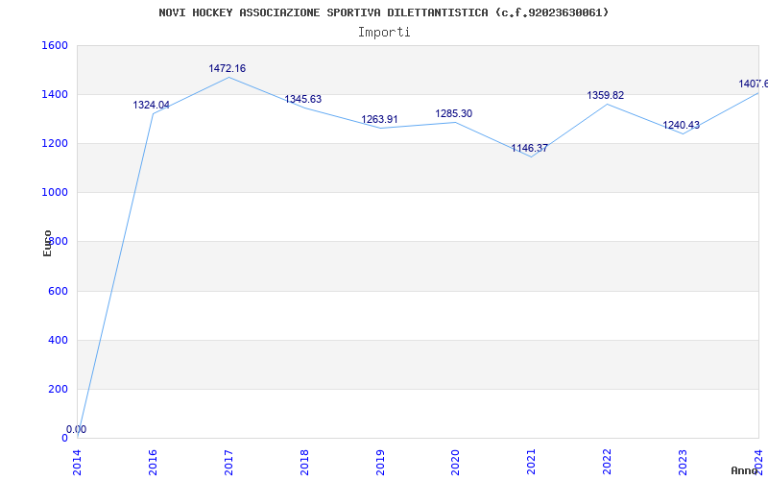Click the 2020 year label
The width and height of the screenshot is (768, 480).
click(455, 462)
